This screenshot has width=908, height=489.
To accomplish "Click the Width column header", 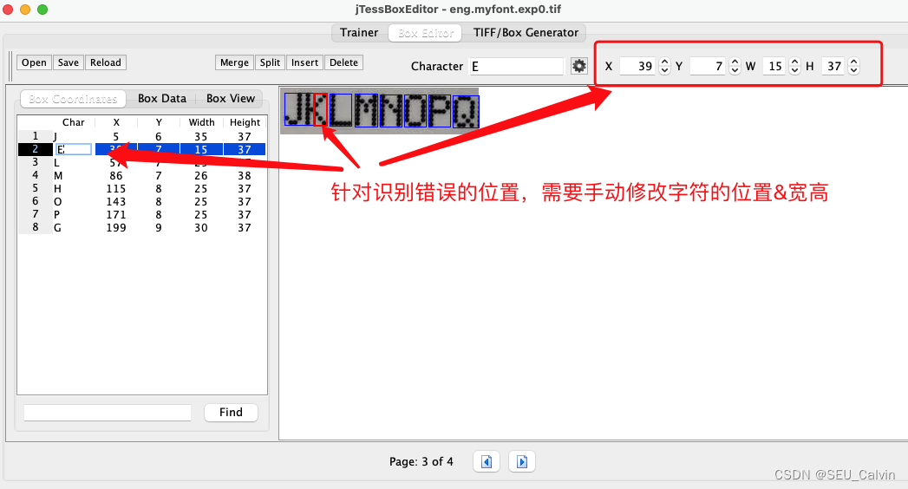I will click(x=201, y=123).
